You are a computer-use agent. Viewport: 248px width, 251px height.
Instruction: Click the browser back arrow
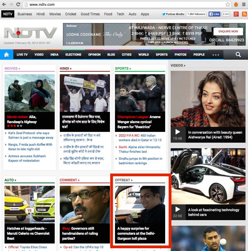coord(4,4)
